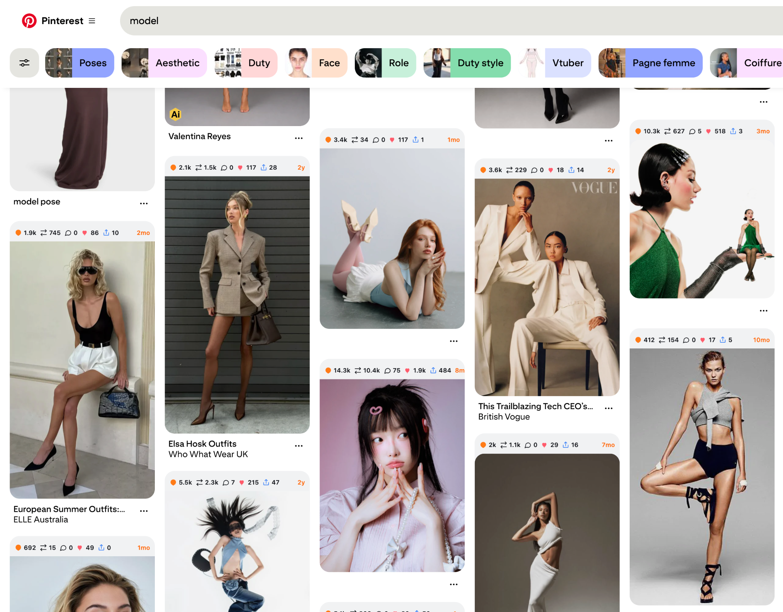783x612 pixels.
Task: Click the '14.3k' view count
Action: click(342, 371)
